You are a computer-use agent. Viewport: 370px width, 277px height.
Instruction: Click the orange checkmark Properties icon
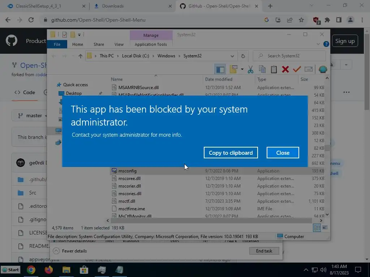click(x=297, y=69)
